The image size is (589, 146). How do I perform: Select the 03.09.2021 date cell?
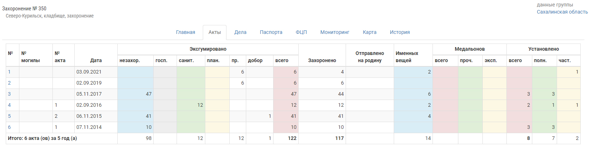click(x=89, y=72)
